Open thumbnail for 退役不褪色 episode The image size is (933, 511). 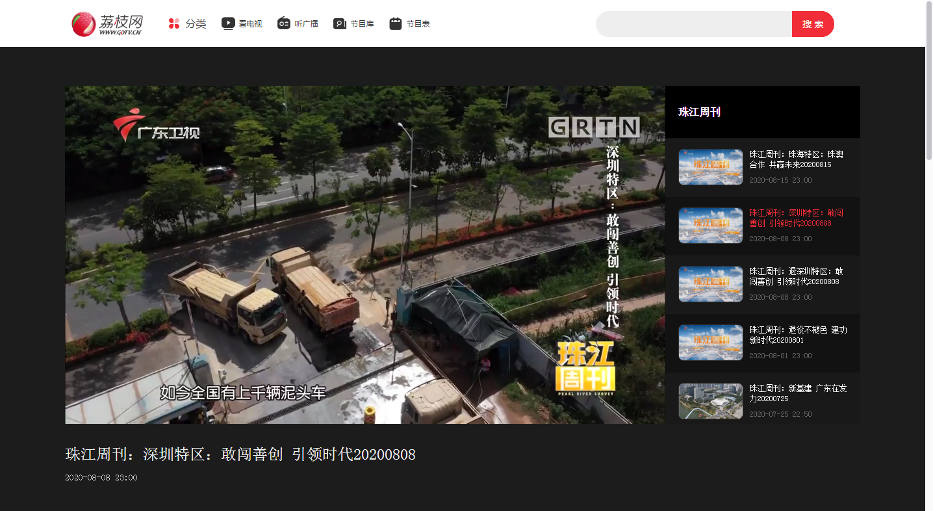coord(711,343)
